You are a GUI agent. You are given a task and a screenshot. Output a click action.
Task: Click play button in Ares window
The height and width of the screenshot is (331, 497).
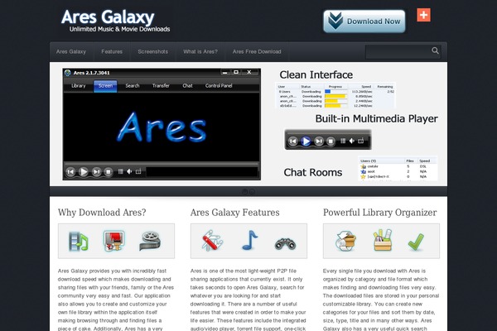pos(84,171)
